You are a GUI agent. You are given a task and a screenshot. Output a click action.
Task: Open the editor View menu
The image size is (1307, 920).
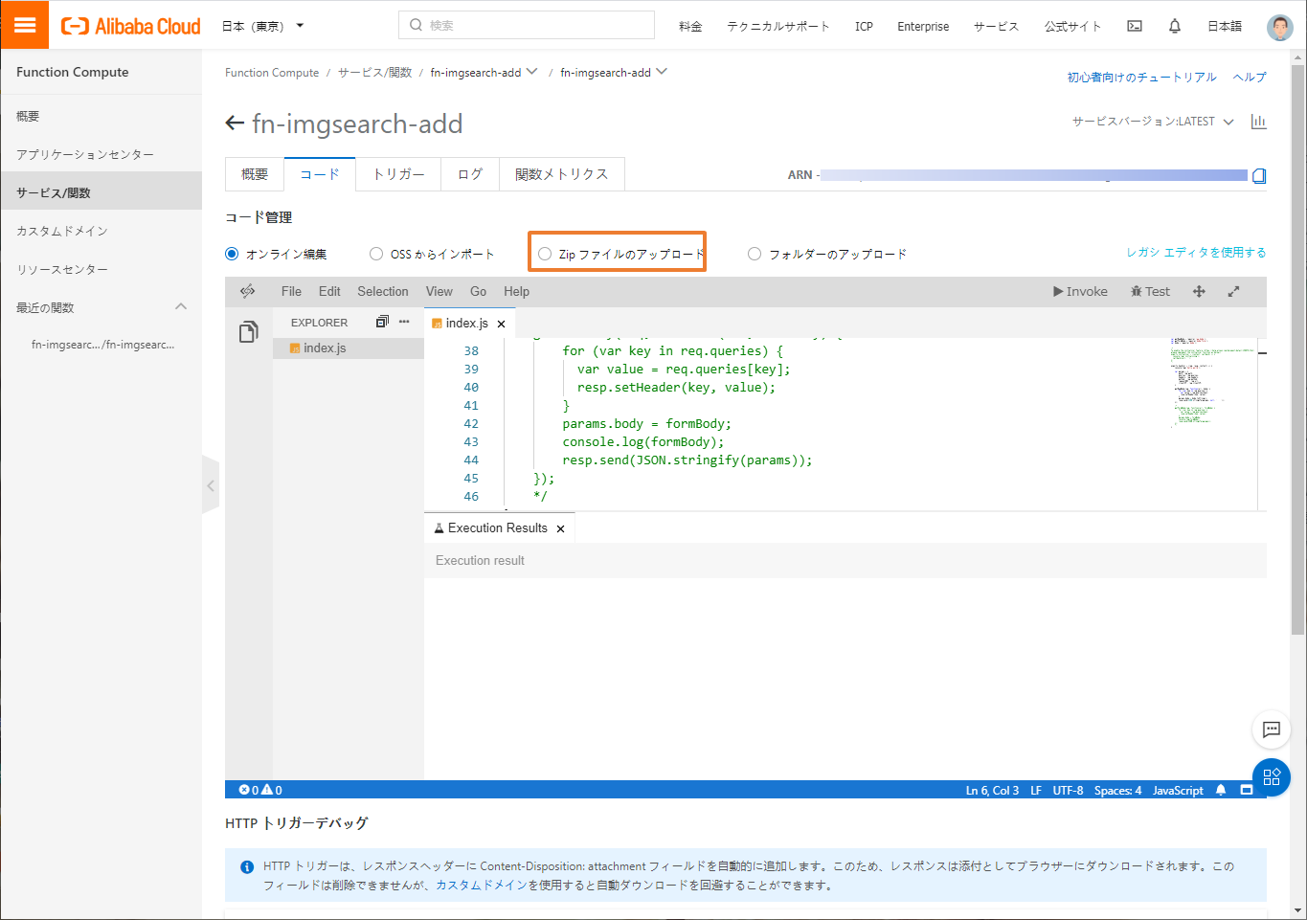click(x=439, y=291)
